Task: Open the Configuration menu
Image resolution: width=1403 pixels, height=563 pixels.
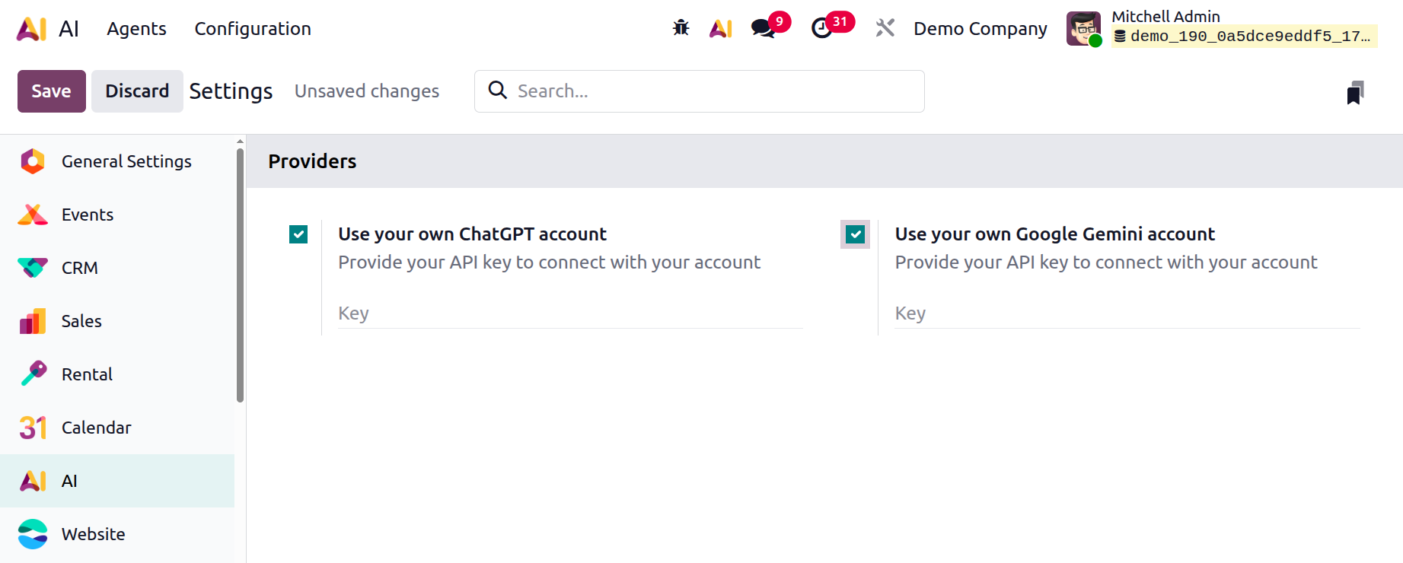Action: click(x=253, y=29)
